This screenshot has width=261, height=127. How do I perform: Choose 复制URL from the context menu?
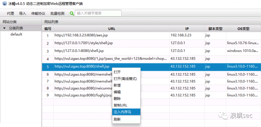(126, 105)
